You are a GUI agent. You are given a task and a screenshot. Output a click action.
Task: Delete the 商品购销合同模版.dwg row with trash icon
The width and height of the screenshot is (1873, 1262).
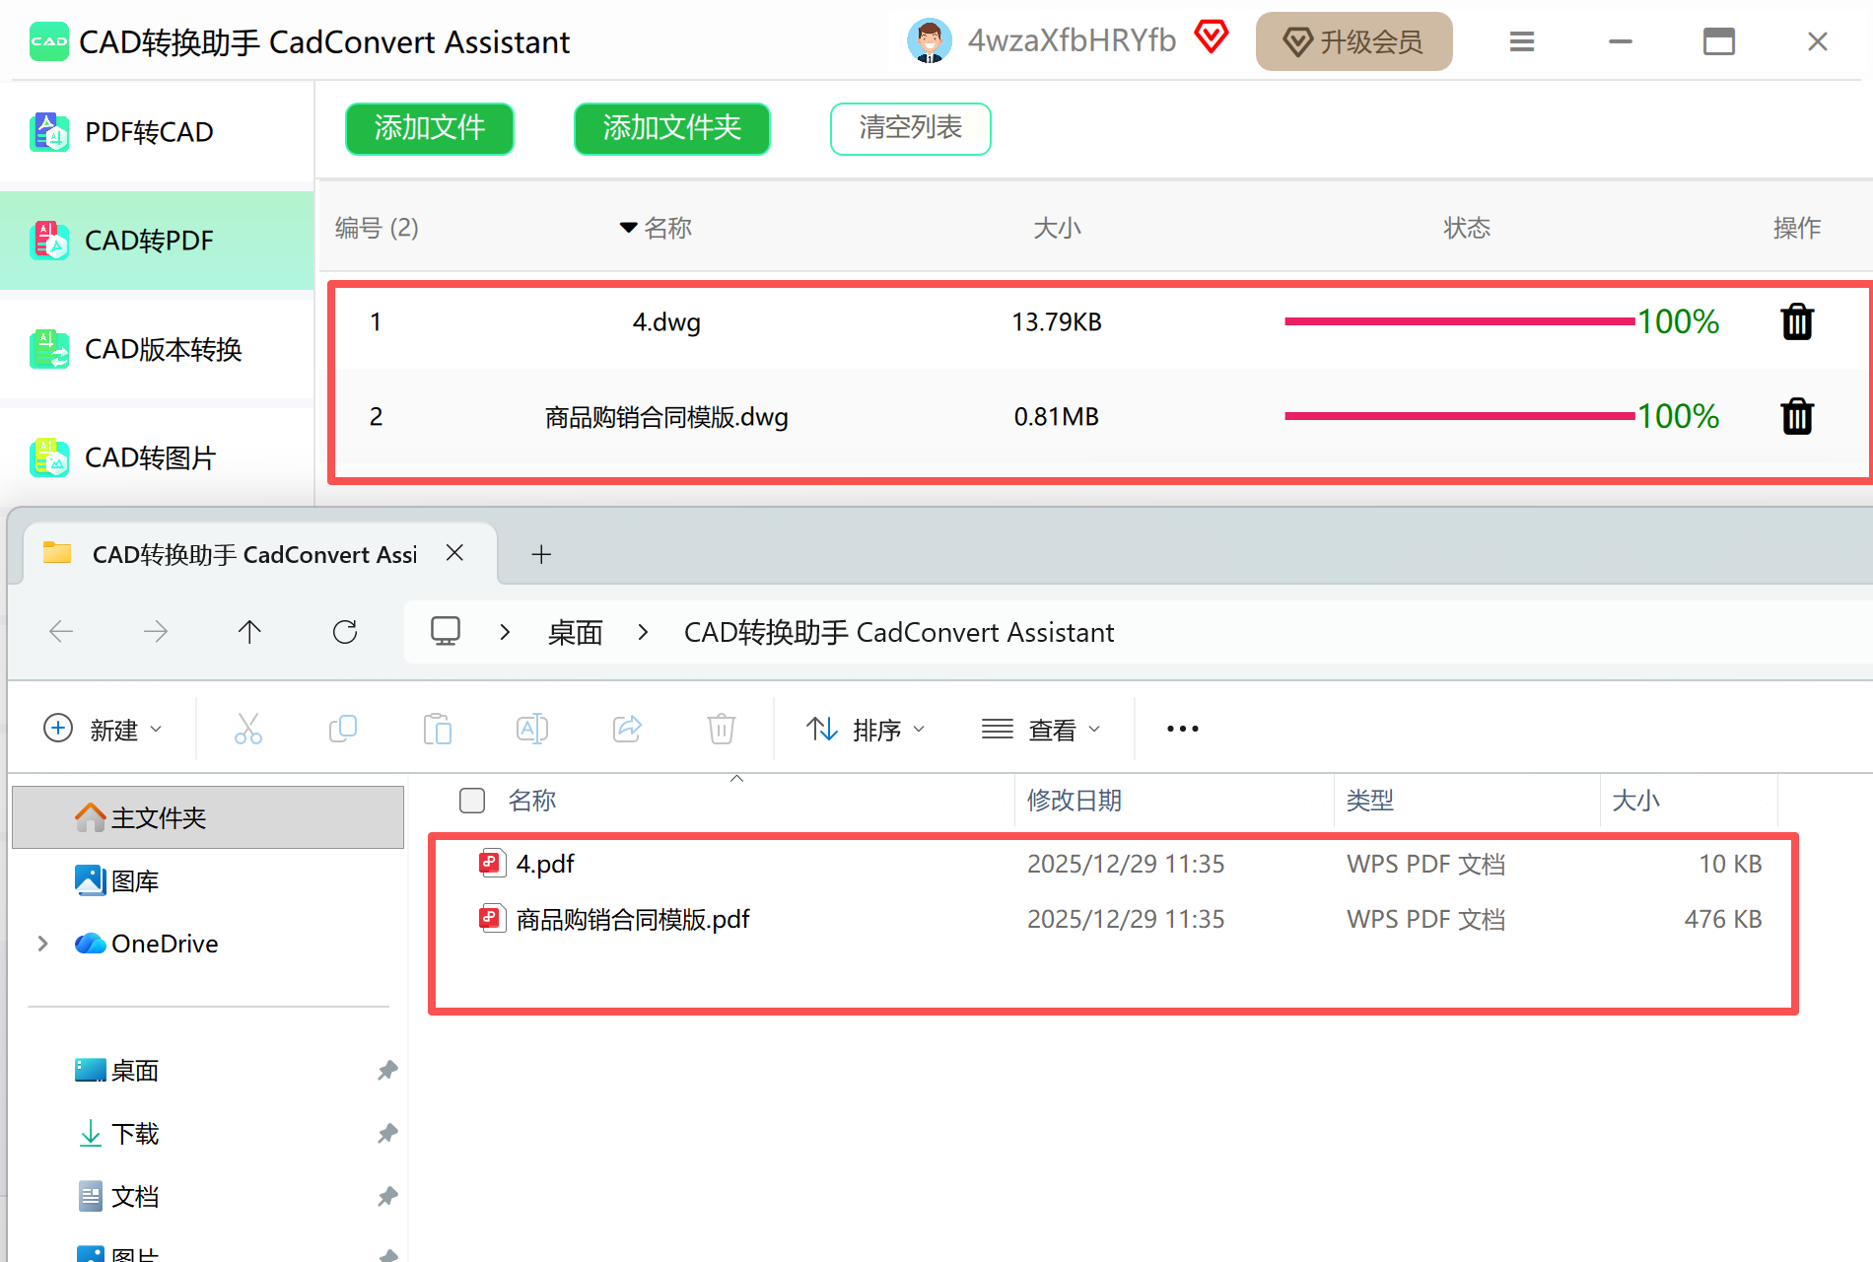(1797, 416)
